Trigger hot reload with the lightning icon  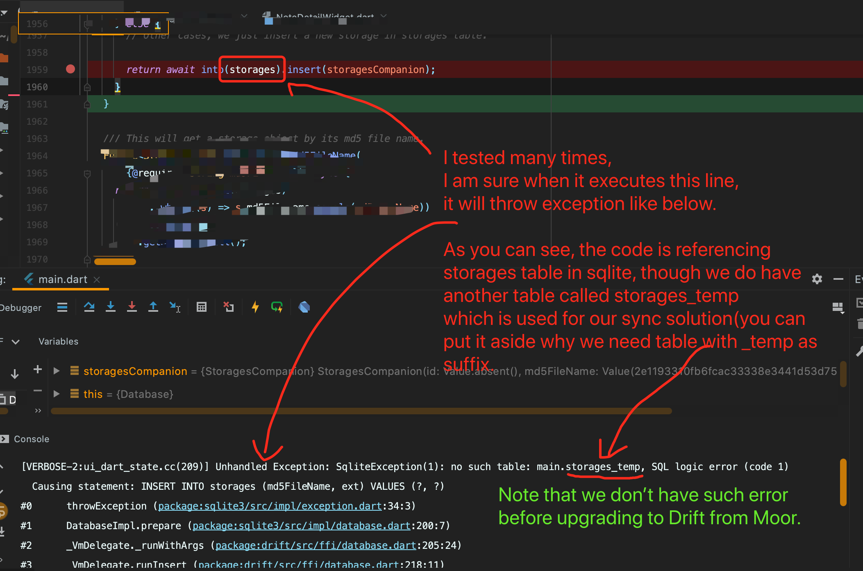coord(255,307)
